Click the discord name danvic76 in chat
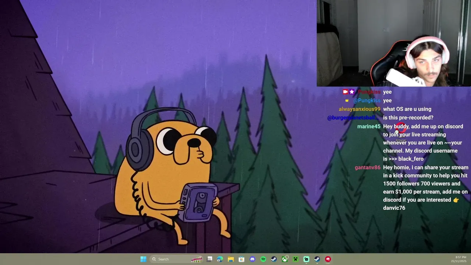The image size is (471, 265). click(x=394, y=208)
